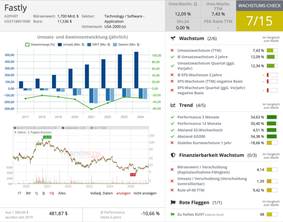Select the 10J chart timeframe

[52, 193]
